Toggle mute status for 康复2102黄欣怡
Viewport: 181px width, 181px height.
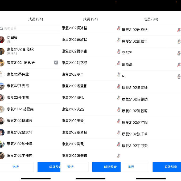119,40
